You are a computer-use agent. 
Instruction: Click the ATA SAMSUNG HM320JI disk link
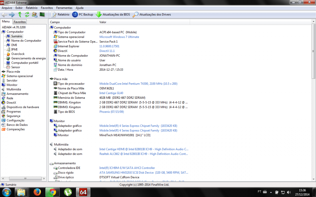pos(144,173)
